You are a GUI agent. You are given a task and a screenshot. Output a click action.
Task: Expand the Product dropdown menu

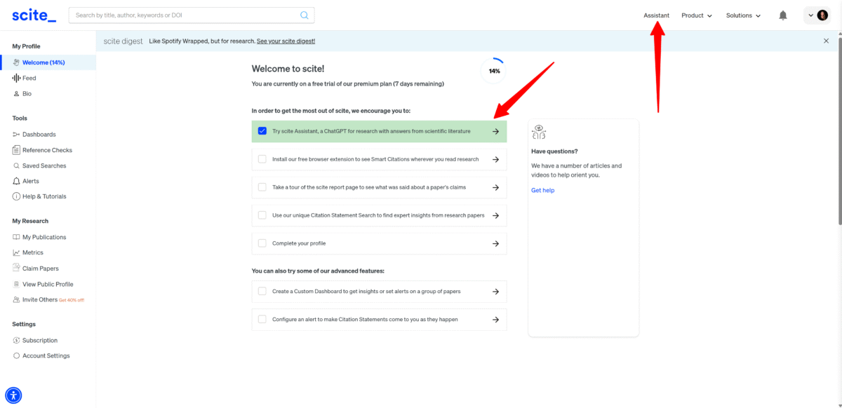(697, 15)
